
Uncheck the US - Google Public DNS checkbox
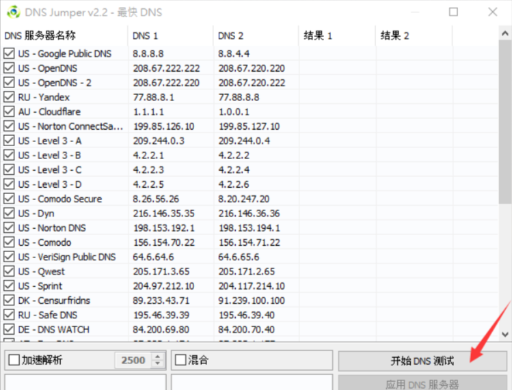tap(9, 53)
